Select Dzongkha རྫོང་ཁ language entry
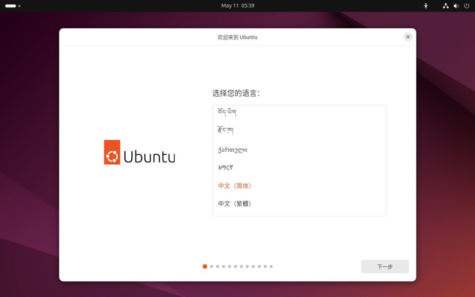Viewport: 475px width, 297px height. tap(225, 130)
